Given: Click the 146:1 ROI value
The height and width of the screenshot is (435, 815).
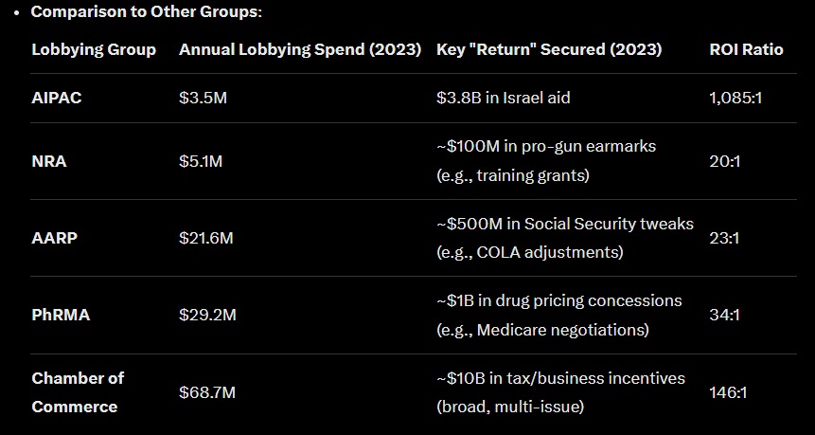Looking at the screenshot, I should coord(728,392).
